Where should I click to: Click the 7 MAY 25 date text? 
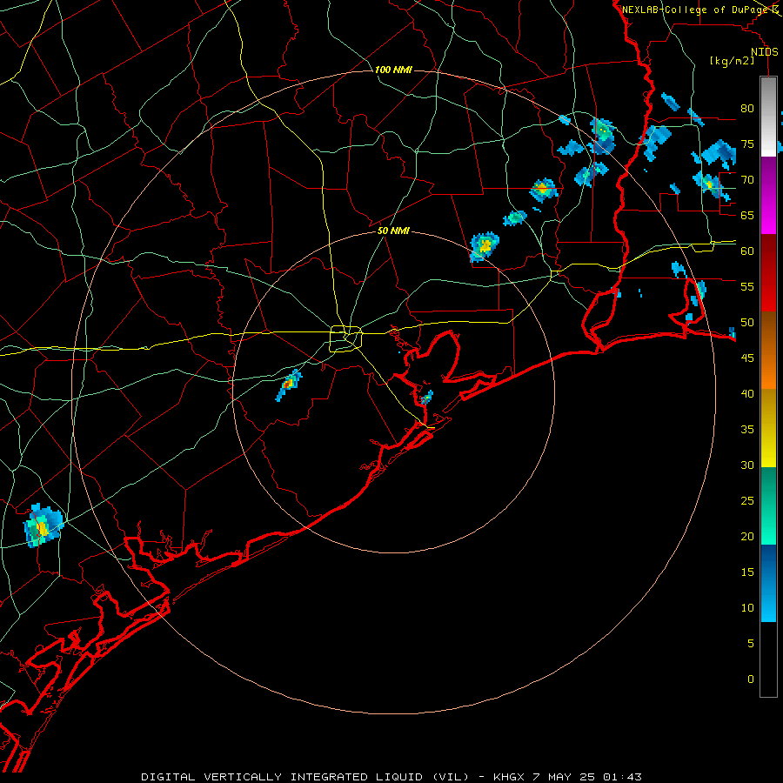coord(565,777)
